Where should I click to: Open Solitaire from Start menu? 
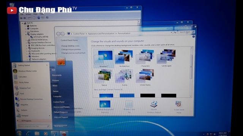33,110
